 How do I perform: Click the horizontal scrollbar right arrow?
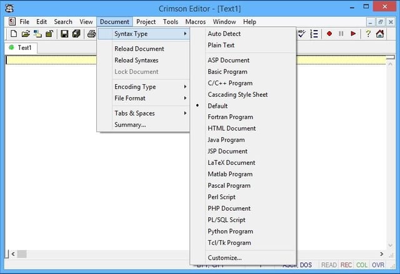(382, 254)
